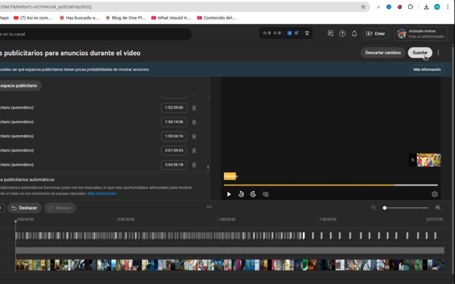Edit the 2:01:59:03 timestamp field
The height and width of the screenshot is (284, 455).
[174, 150]
